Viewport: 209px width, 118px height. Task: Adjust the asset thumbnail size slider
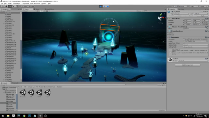(162, 110)
